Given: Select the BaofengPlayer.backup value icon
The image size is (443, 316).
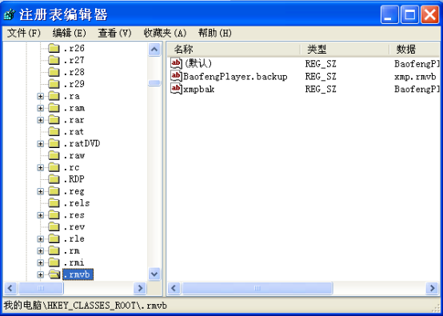Looking at the screenshot, I should (x=176, y=76).
